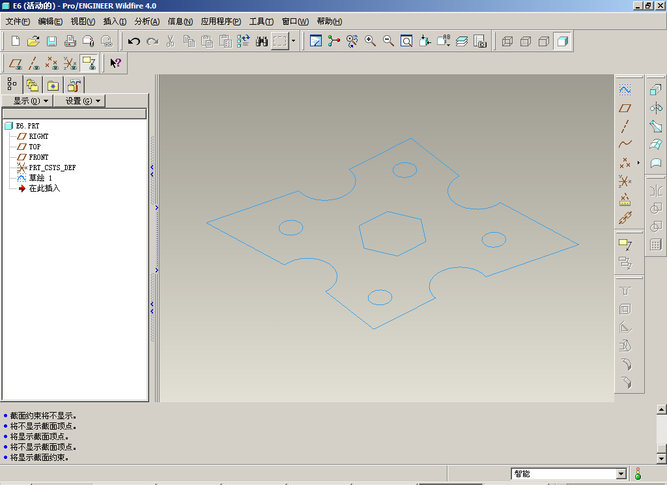This screenshot has width=667, height=485.
Task: Open the 设置 dropdown in model tree
Action: pos(79,101)
